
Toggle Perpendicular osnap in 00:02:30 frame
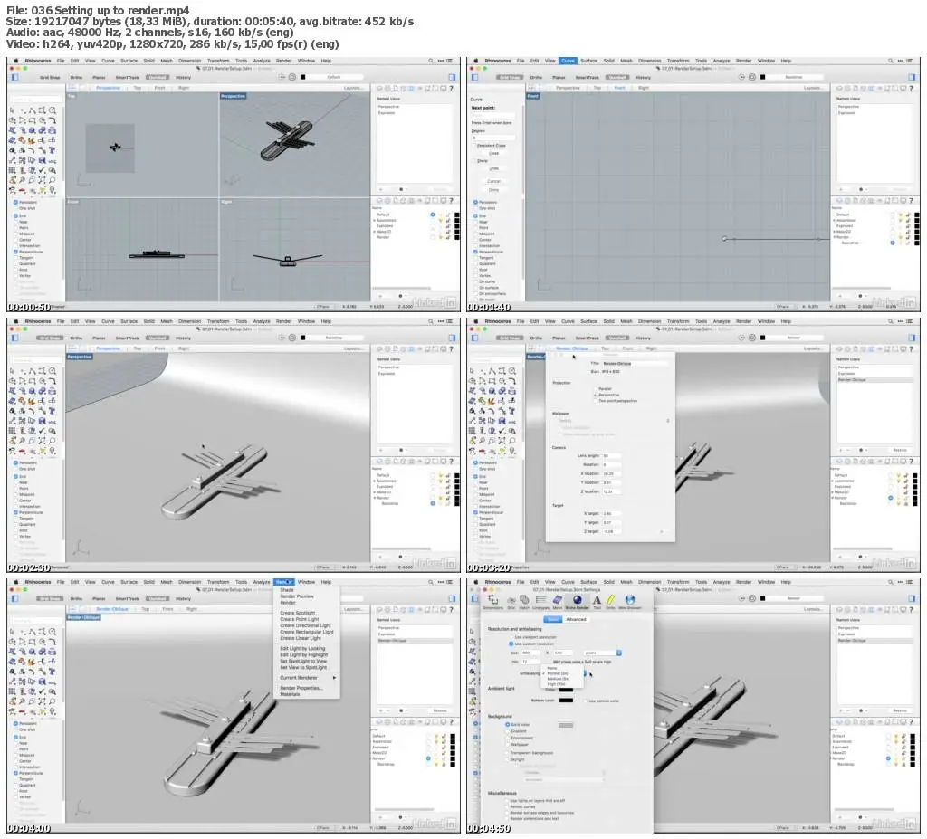[x=16, y=512]
